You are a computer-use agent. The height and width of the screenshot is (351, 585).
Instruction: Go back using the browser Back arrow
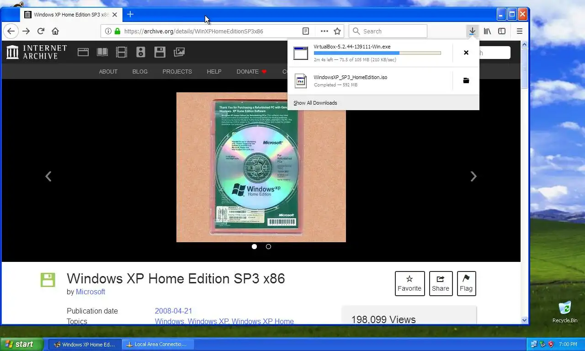pos(11,31)
